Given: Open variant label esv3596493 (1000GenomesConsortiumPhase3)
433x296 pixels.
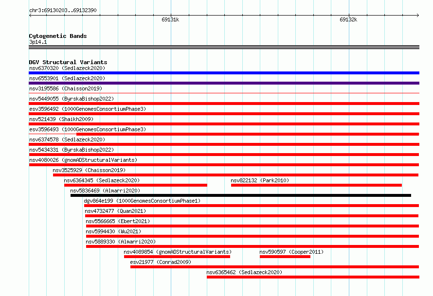Looking at the screenshot, I should tap(88, 129).
